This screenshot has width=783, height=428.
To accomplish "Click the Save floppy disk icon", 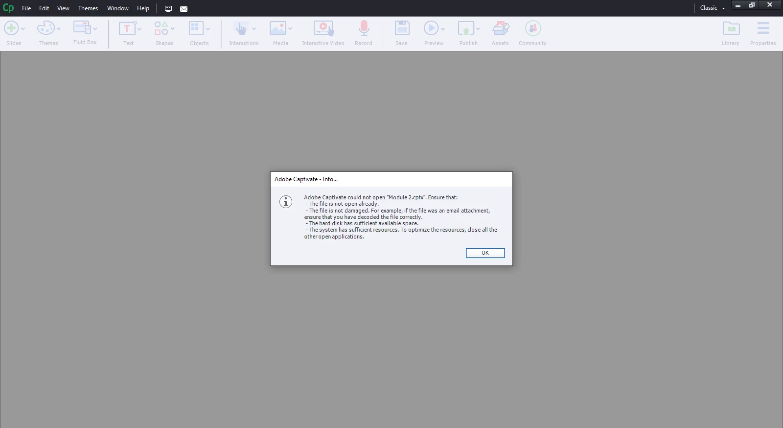I will coord(402,28).
